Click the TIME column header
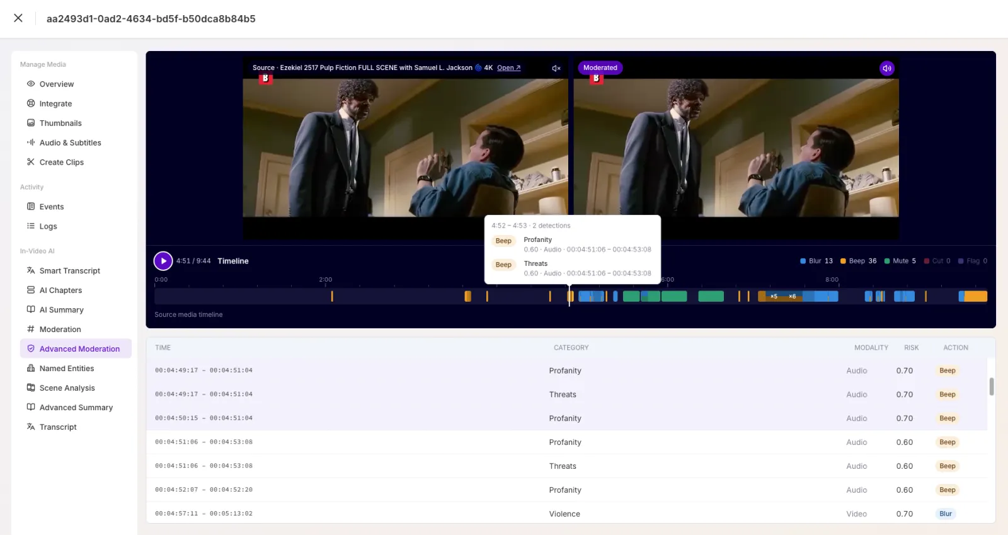The width and height of the screenshot is (1008, 535). click(163, 348)
